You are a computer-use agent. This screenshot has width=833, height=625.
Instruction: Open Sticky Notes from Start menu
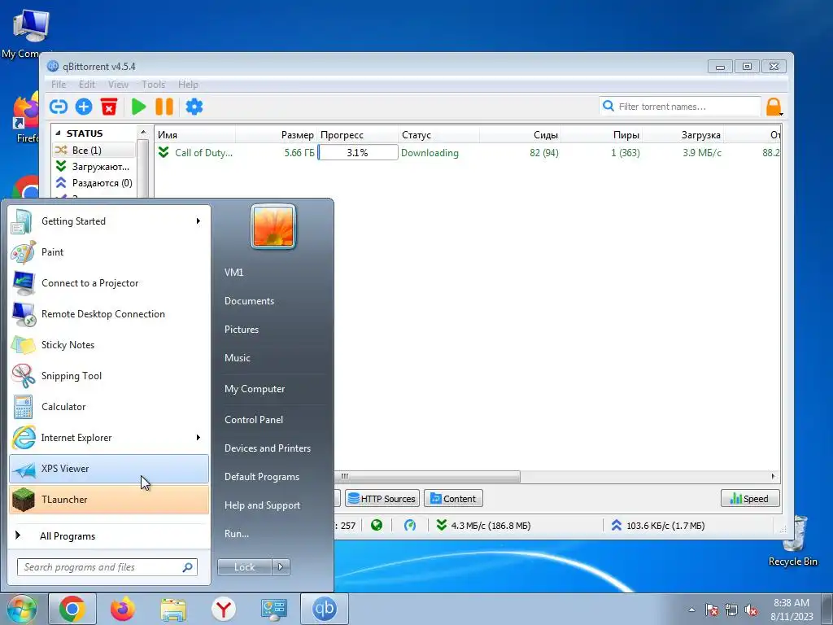click(x=110, y=345)
